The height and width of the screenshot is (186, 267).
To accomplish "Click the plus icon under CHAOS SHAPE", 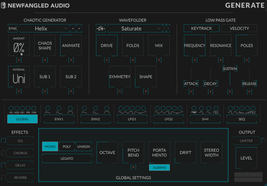I will click(45, 60).
